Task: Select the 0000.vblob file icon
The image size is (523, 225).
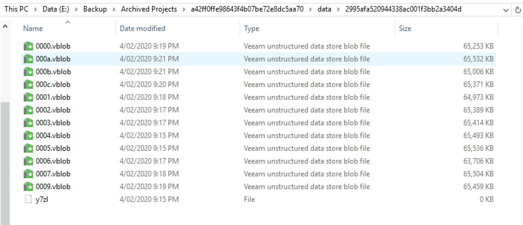Action: coord(28,46)
